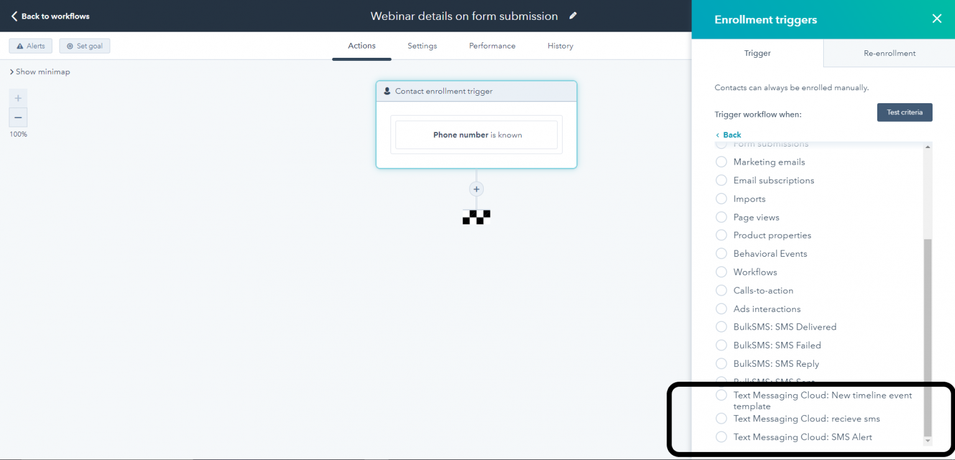Zoom in on workflow canvas
Screen dimensions: 955x460
pos(17,98)
